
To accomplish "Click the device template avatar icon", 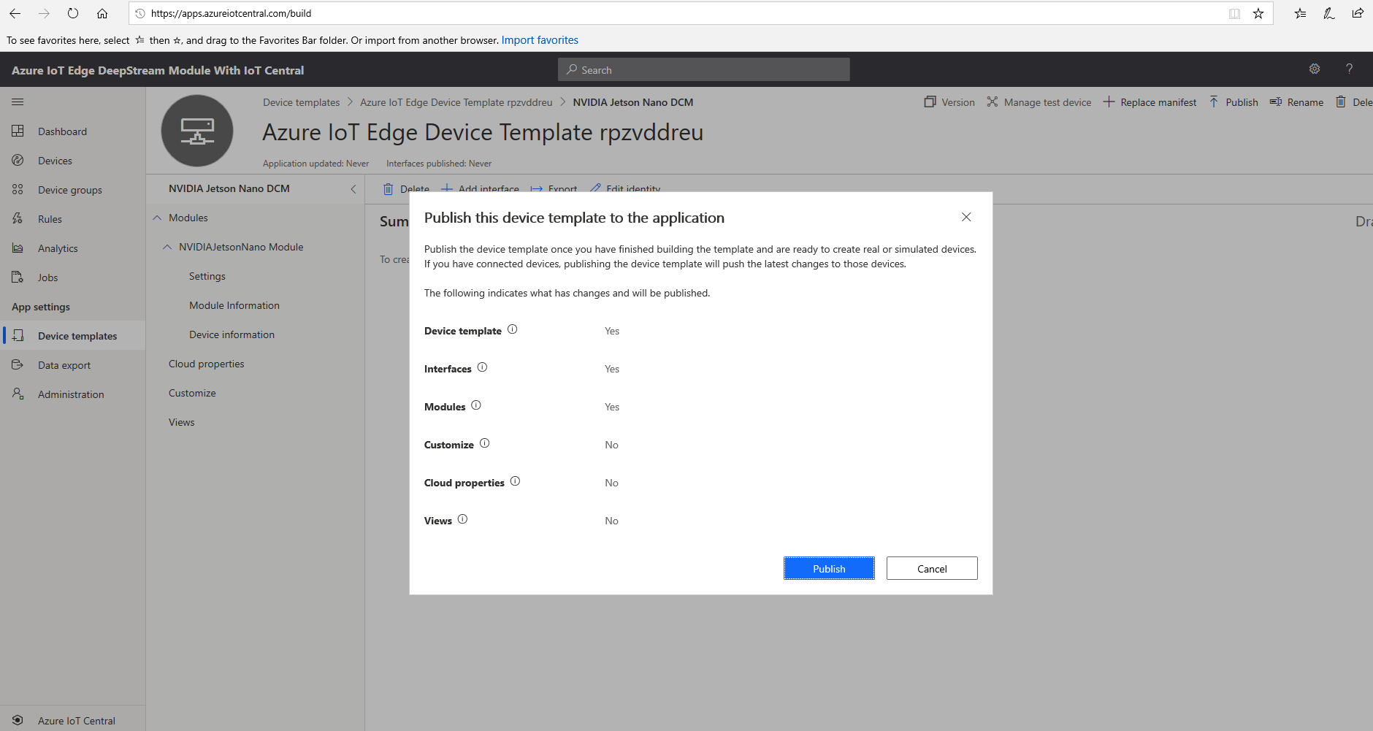I will 197,131.
